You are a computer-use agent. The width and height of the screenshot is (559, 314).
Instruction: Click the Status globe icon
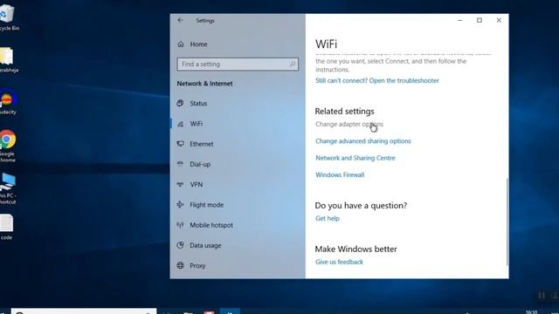coord(181,103)
